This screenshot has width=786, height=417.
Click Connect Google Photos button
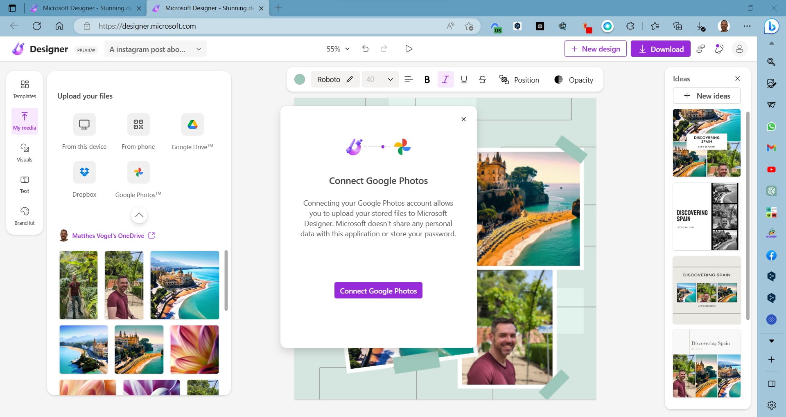pyautogui.click(x=378, y=291)
